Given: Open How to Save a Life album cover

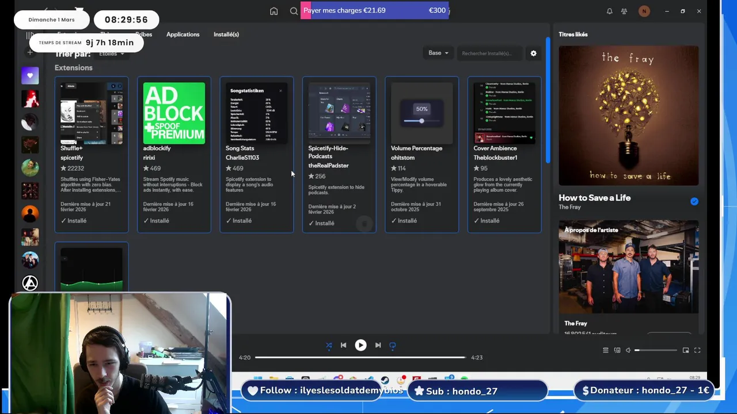Looking at the screenshot, I should 628,116.
